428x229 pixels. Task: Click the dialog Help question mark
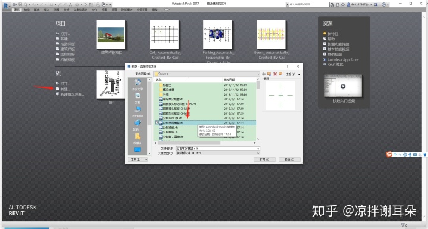coord(288,66)
